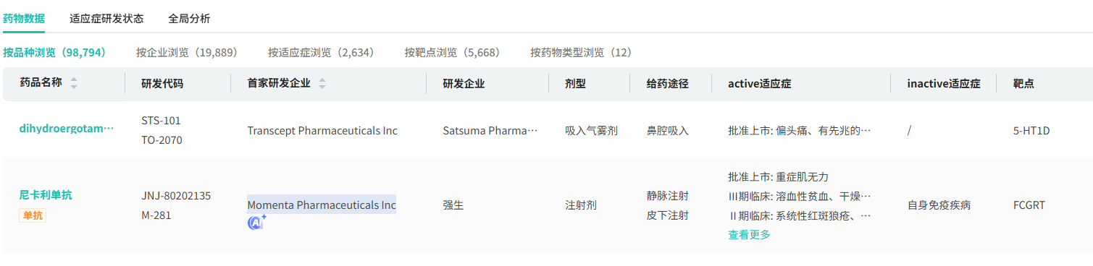Click the 单抗 tag badge
Screen dimensions: 1093x266
point(33,215)
